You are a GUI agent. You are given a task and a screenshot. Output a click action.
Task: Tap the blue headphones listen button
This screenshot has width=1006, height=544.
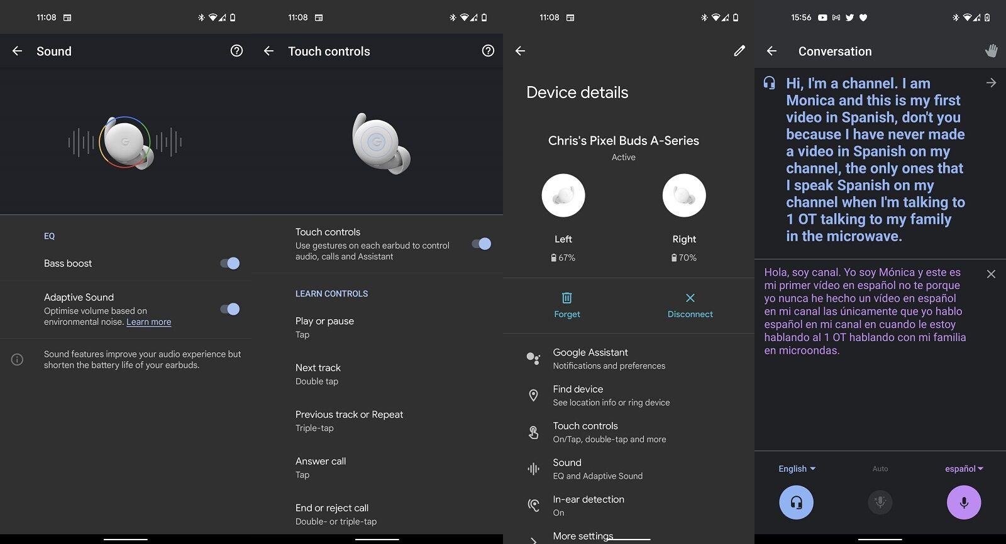pyautogui.click(x=796, y=502)
